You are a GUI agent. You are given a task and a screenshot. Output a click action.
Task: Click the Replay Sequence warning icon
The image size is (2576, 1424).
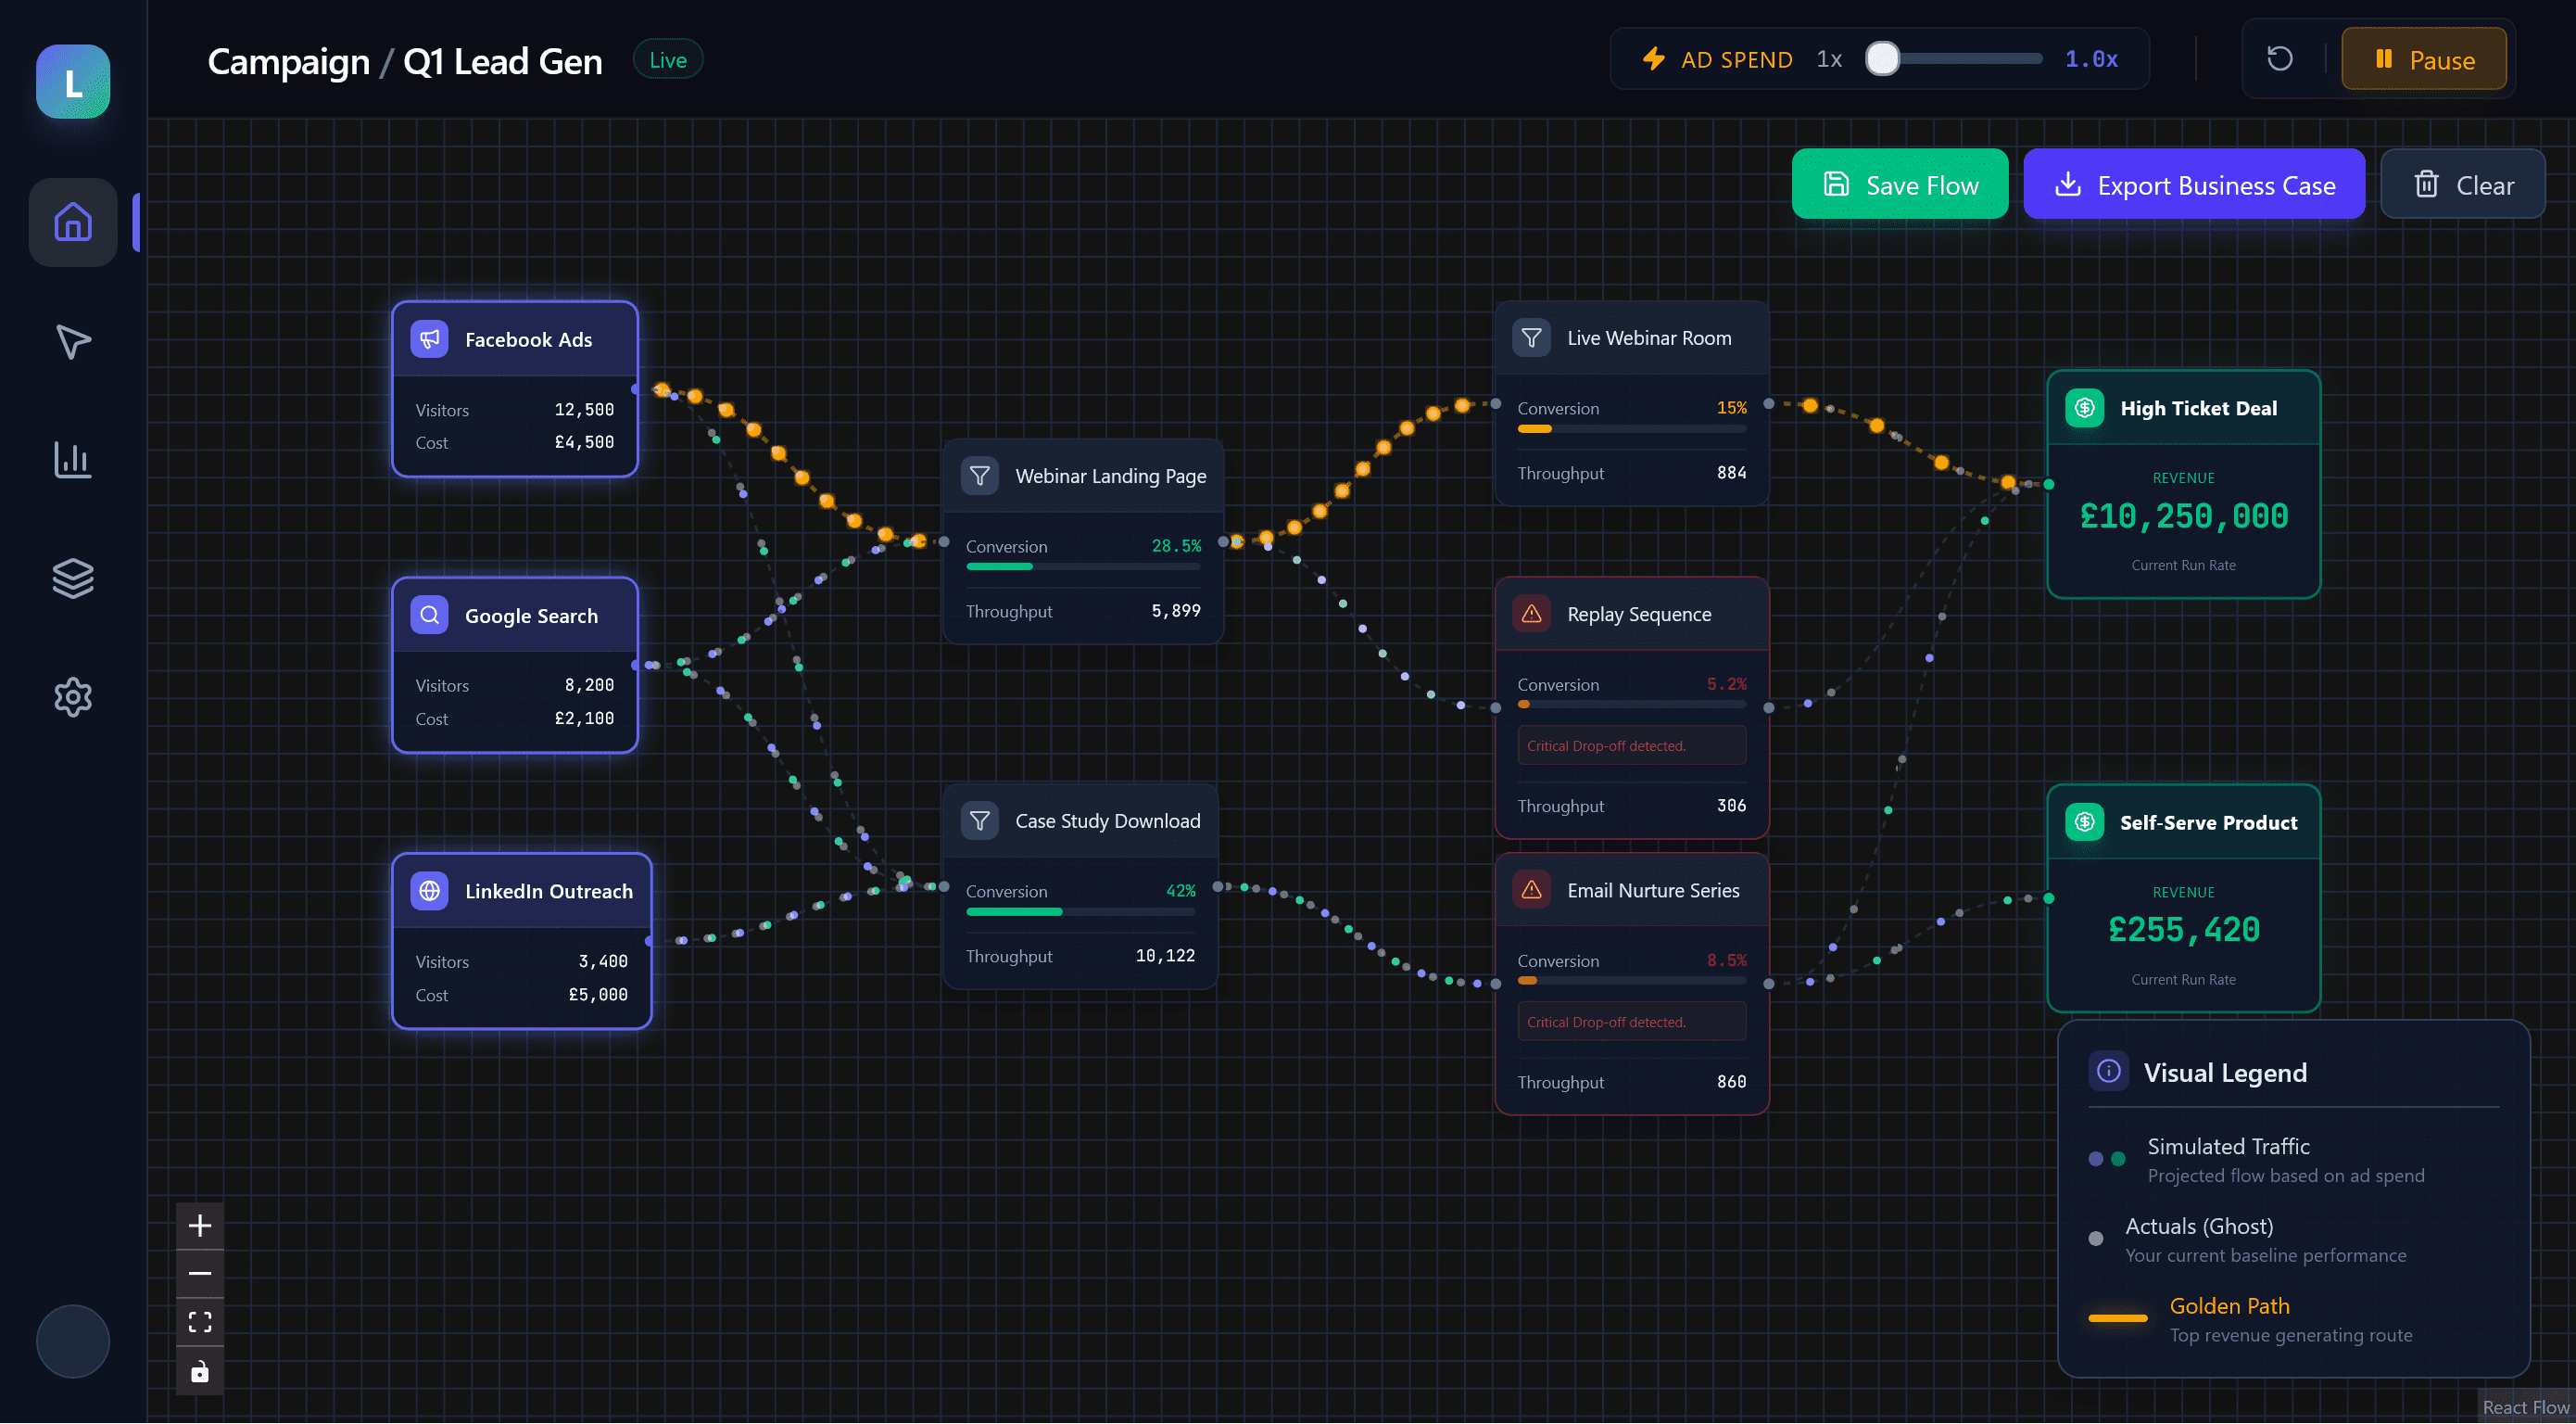(x=1531, y=615)
